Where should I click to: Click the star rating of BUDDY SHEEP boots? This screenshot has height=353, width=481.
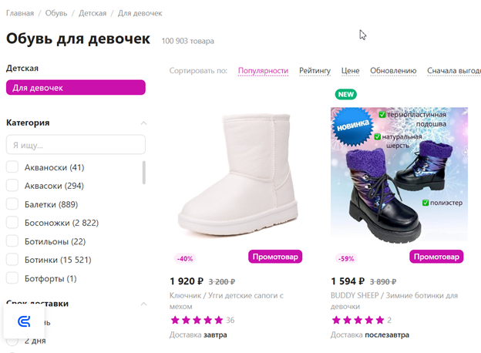358,320
